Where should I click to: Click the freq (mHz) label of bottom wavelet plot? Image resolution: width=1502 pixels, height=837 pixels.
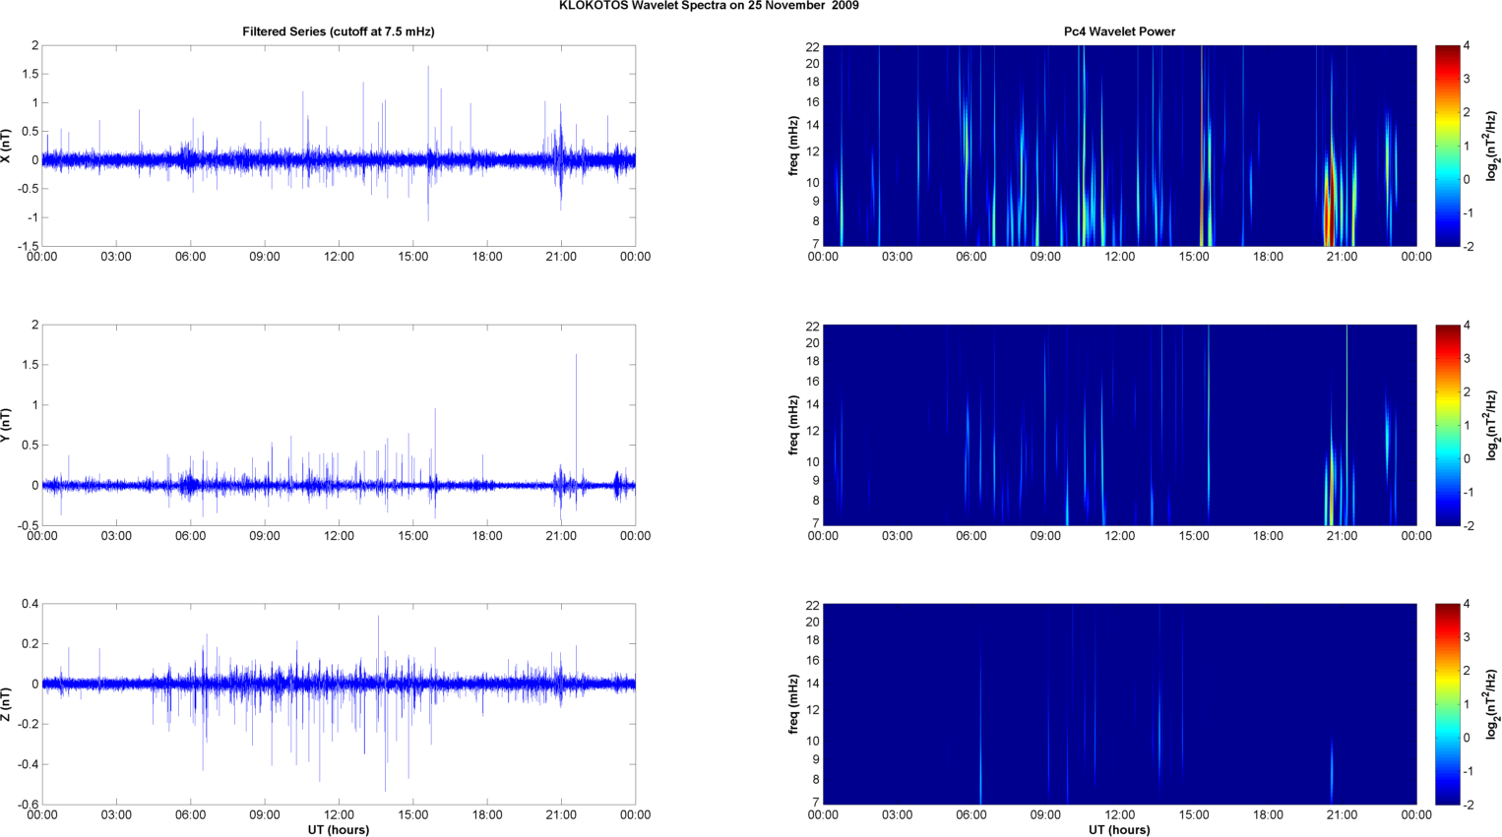[793, 704]
